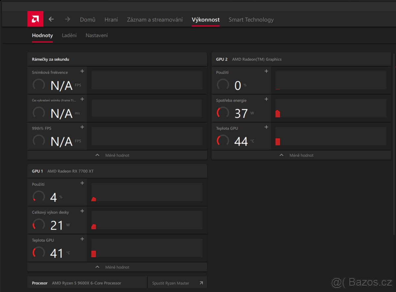Click the GPU 1 Teplota GPU graph
Screen dimensions: 396x292
click(x=147, y=248)
